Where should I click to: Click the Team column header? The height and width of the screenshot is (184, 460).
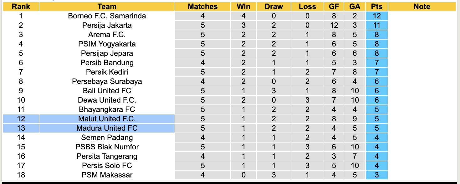coord(107,7)
